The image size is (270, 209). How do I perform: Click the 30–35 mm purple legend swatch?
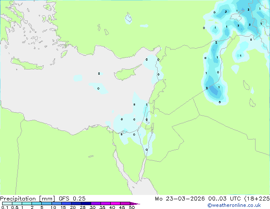click(x=96, y=203)
